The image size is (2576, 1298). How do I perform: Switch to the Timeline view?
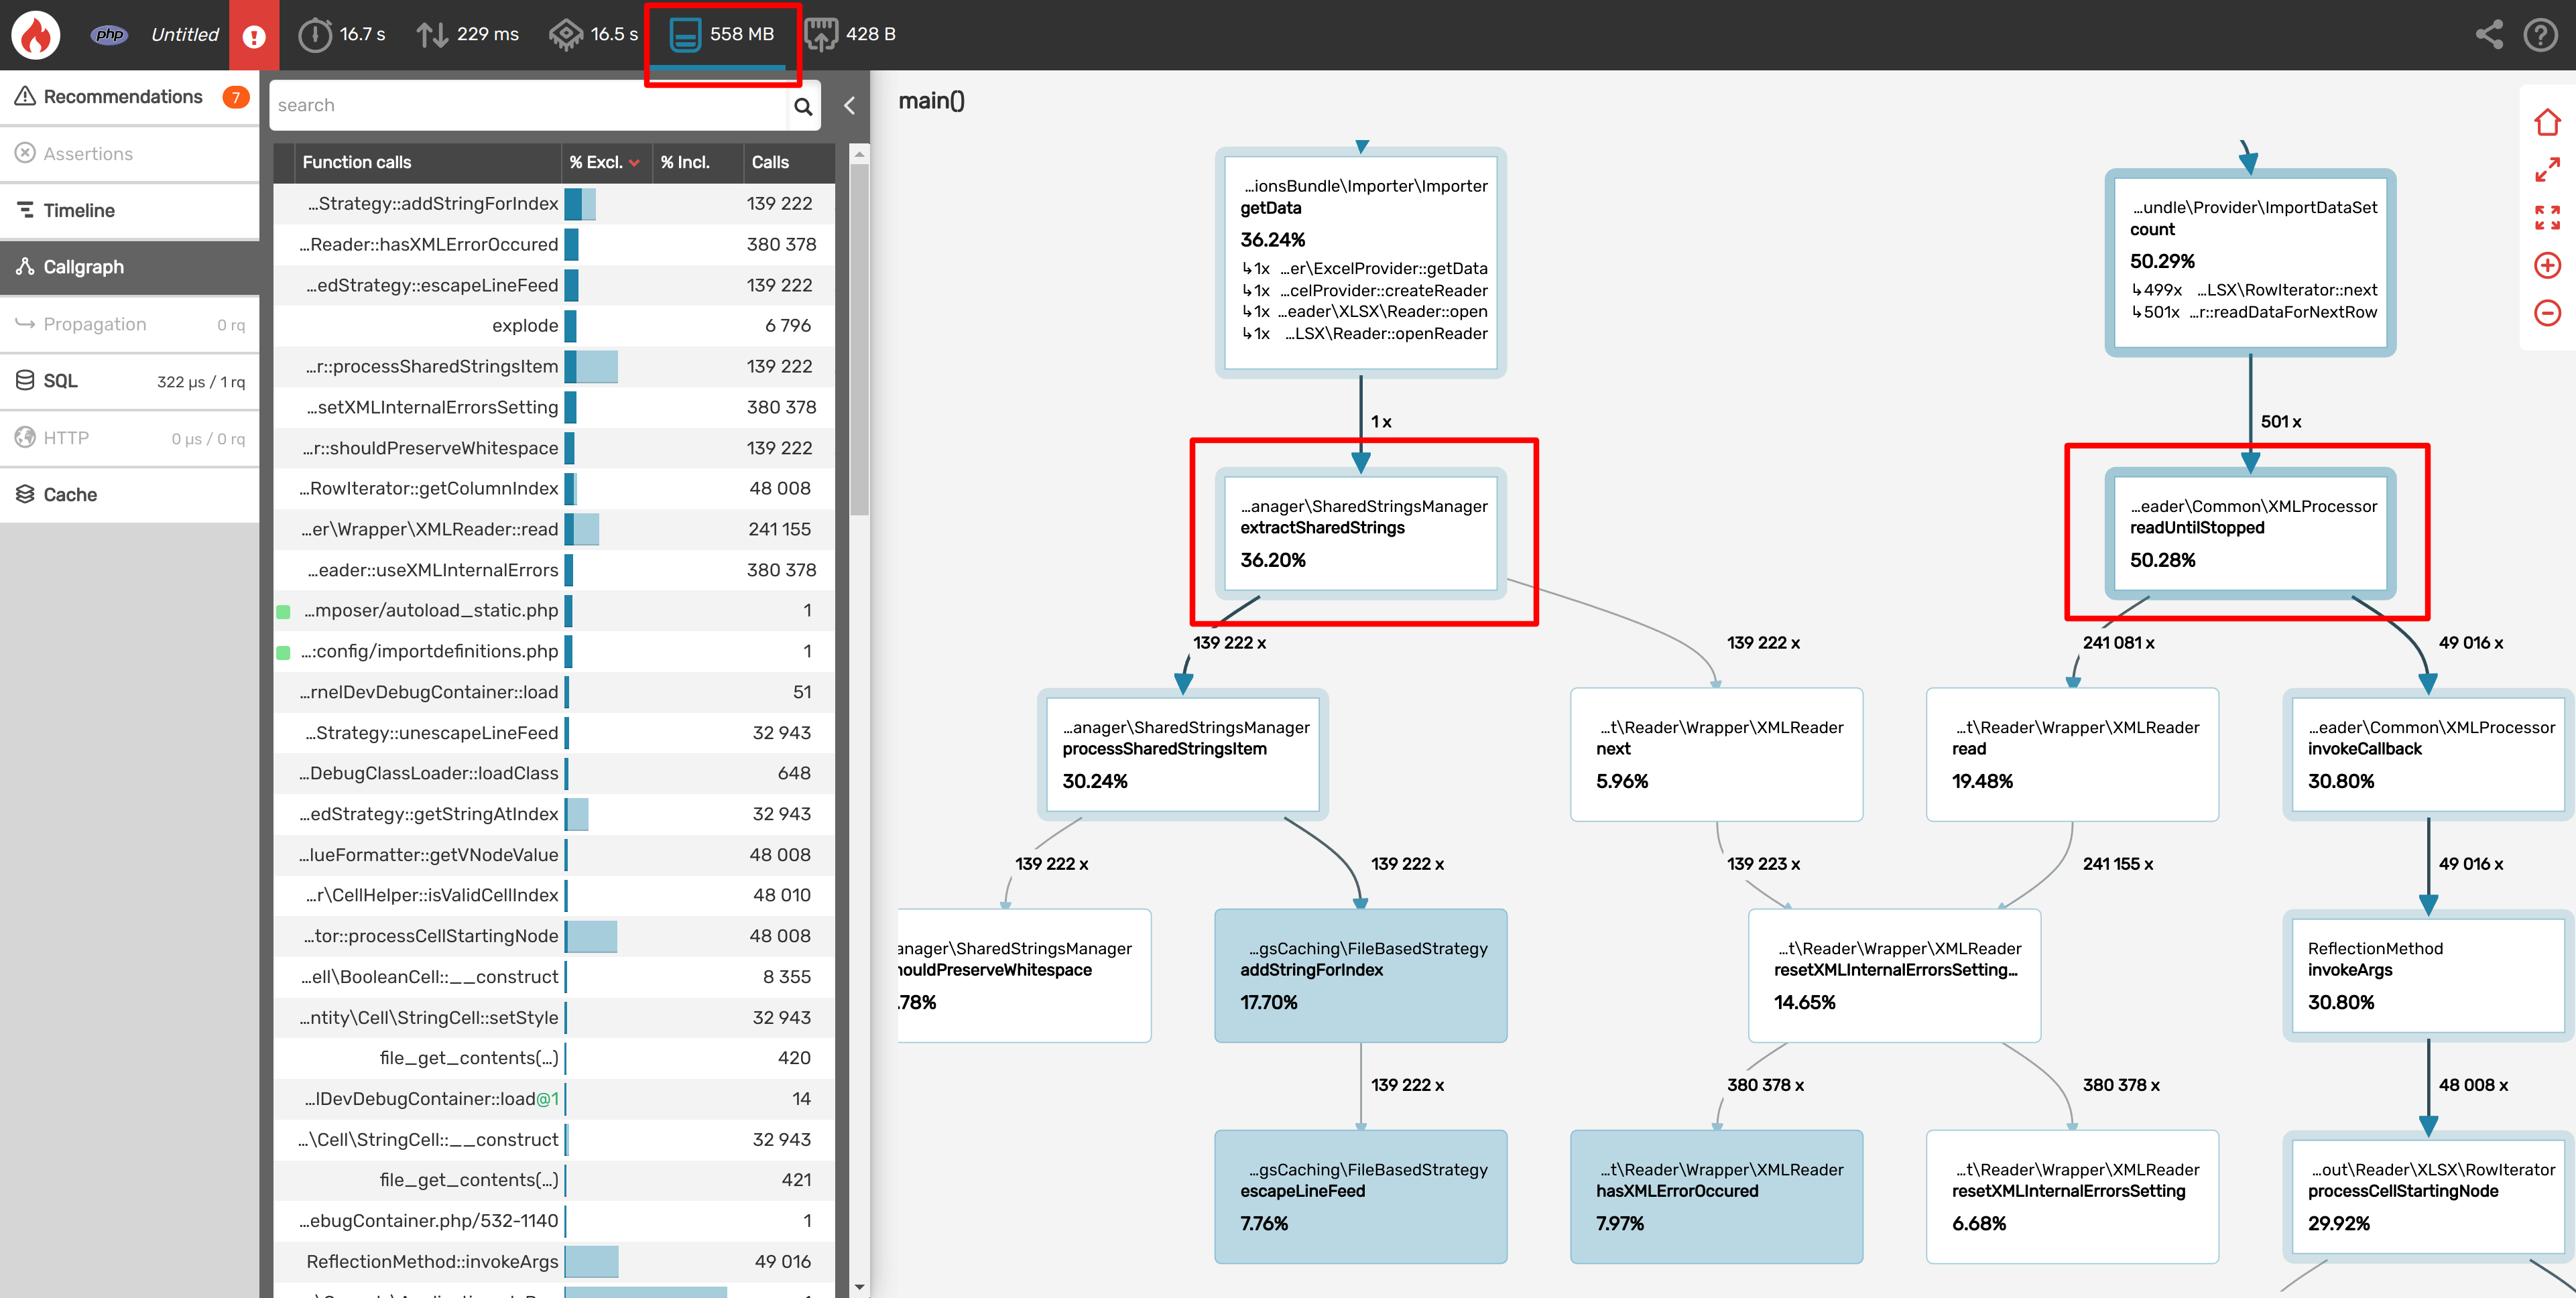click(x=80, y=210)
